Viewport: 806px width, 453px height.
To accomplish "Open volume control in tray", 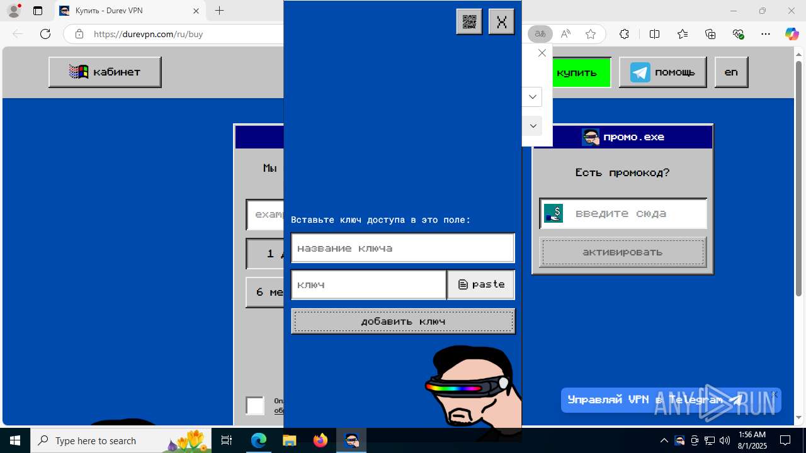I will (725, 440).
